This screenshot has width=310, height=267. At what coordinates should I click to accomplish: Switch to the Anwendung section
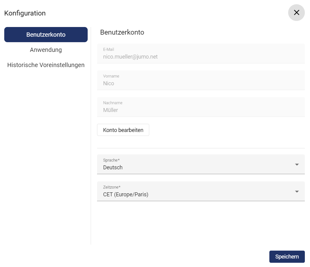[x=46, y=50]
